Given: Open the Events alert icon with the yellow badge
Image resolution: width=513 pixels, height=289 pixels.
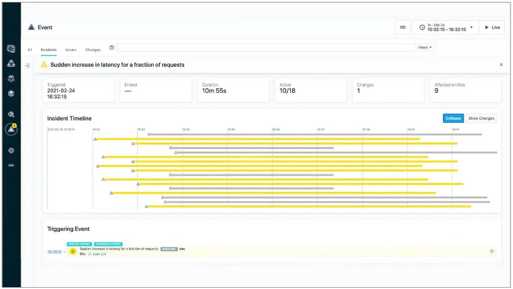Looking at the screenshot, I should (x=11, y=130).
